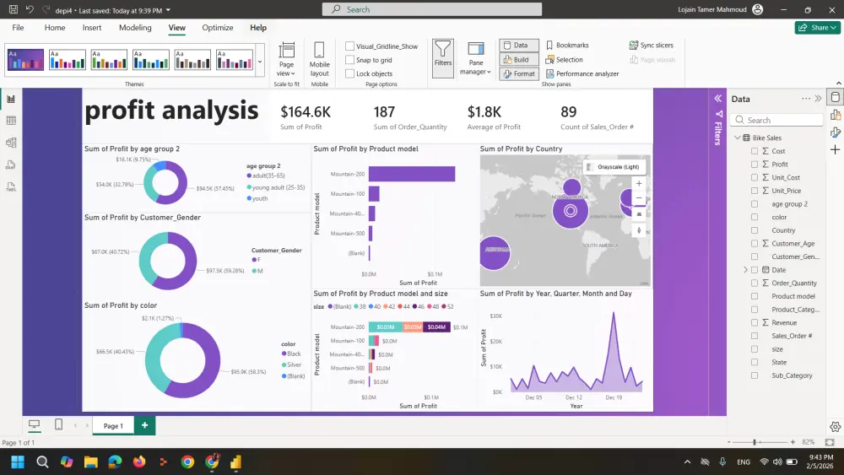Show hidden system tray icons chevron
844x475 pixels.
pyautogui.click(x=687, y=462)
